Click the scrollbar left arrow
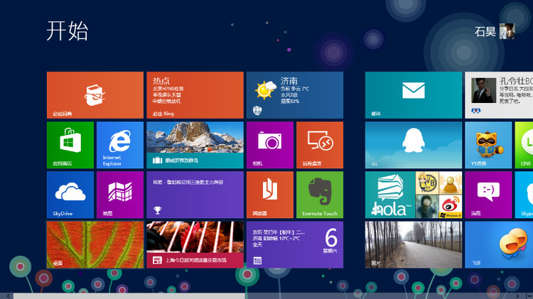This screenshot has width=533, height=299. [8, 296]
